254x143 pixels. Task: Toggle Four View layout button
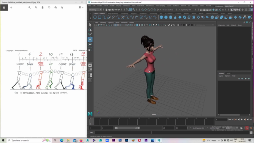(90, 70)
